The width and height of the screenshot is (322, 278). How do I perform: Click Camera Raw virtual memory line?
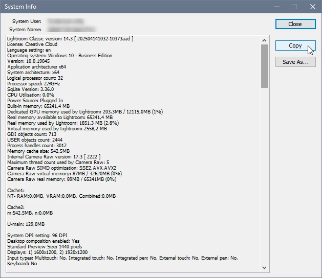pos(65,174)
